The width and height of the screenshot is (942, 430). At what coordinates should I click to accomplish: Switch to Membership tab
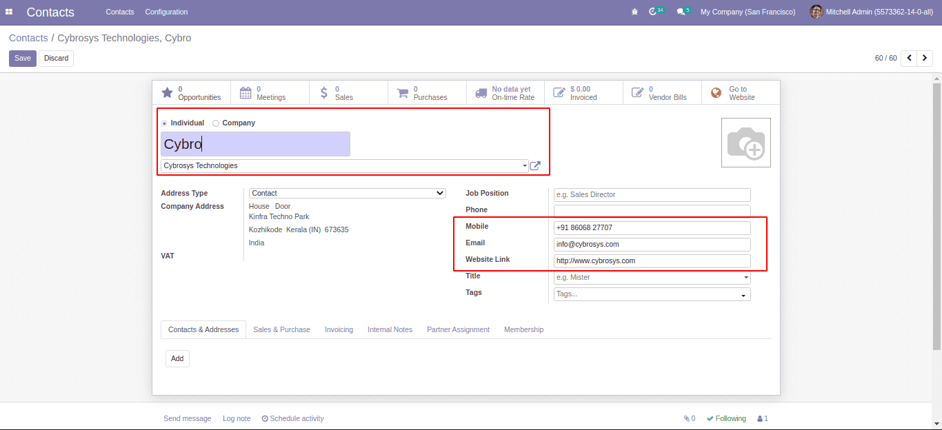pyautogui.click(x=523, y=329)
